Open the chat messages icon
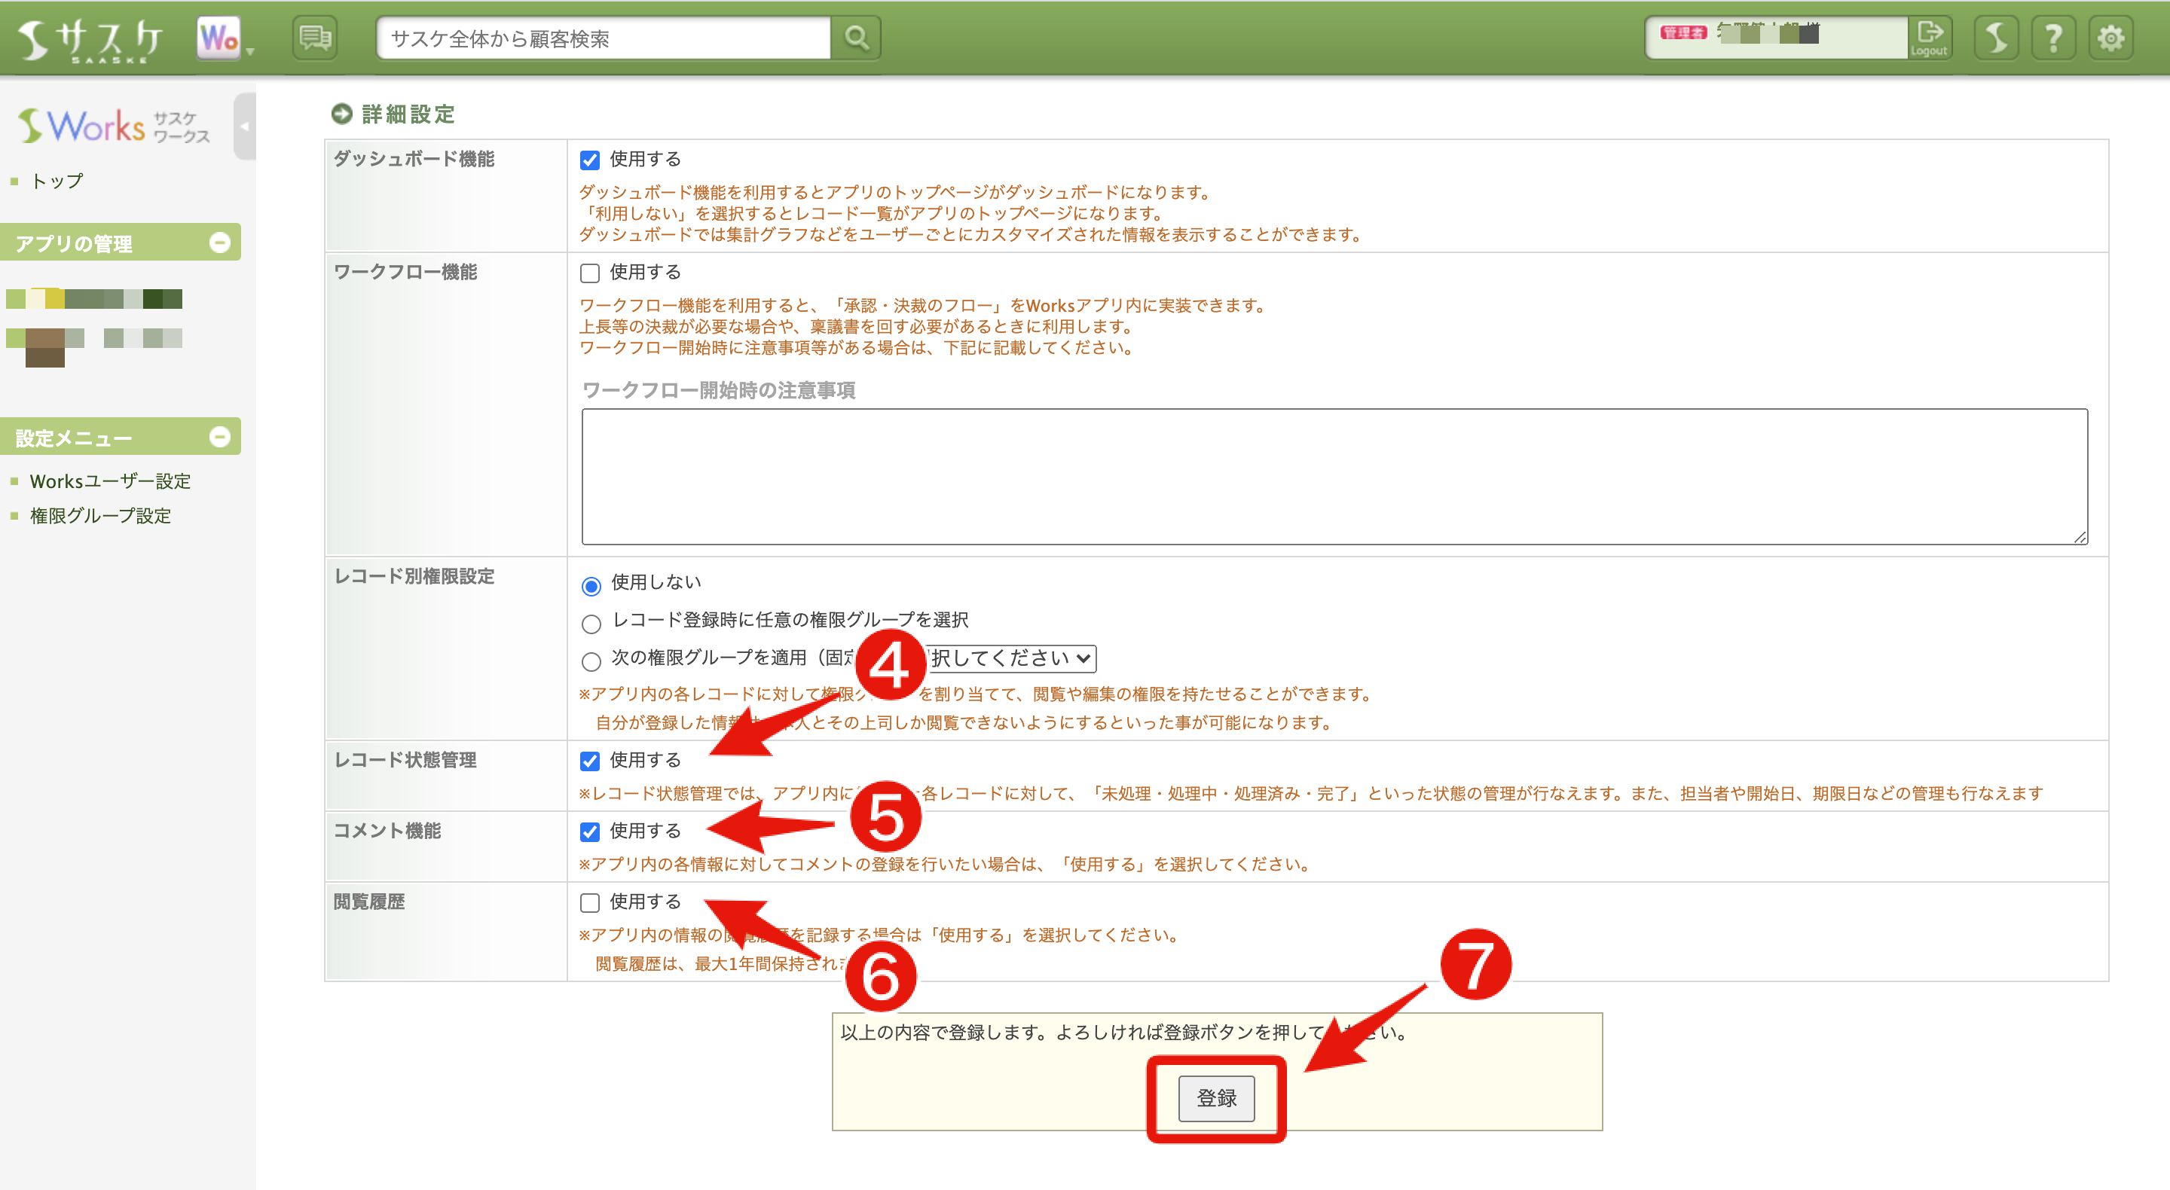The width and height of the screenshot is (2170, 1190). point(315,38)
